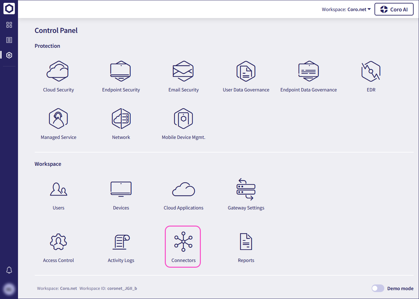The height and width of the screenshot is (299, 419).
Task: Toggle Demo mode switch
Action: click(378, 288)
